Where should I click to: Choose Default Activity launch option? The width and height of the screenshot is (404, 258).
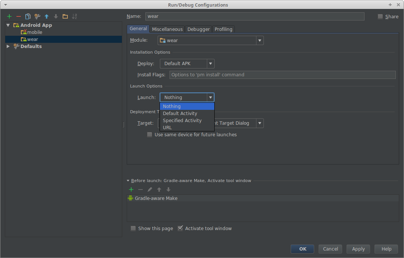pyautogui.click(x=187, y=113)
